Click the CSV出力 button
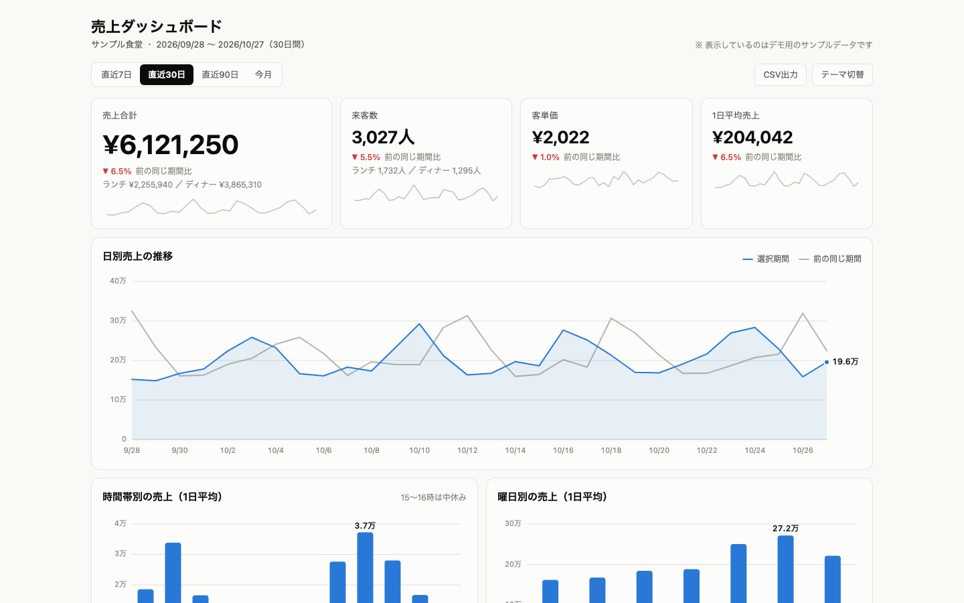The height and width of the screenshot is (603, 964). click(x=781, y=74)
